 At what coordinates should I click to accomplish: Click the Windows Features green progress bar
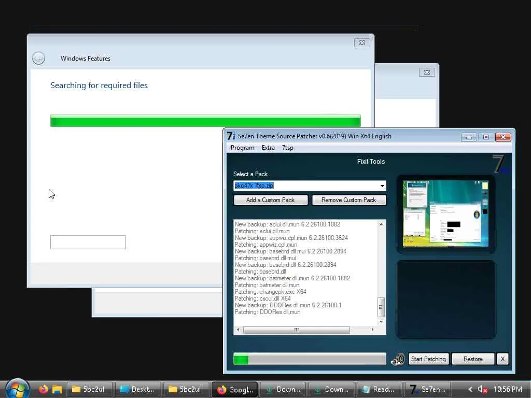pyautogui.click(x=205, y=121)
